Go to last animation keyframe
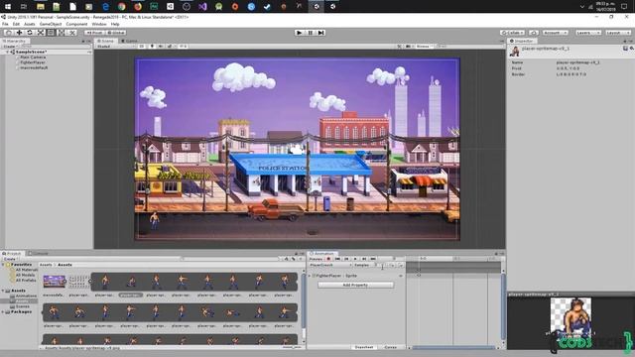Viewport: 635px width, 357px height. (373, 259)
